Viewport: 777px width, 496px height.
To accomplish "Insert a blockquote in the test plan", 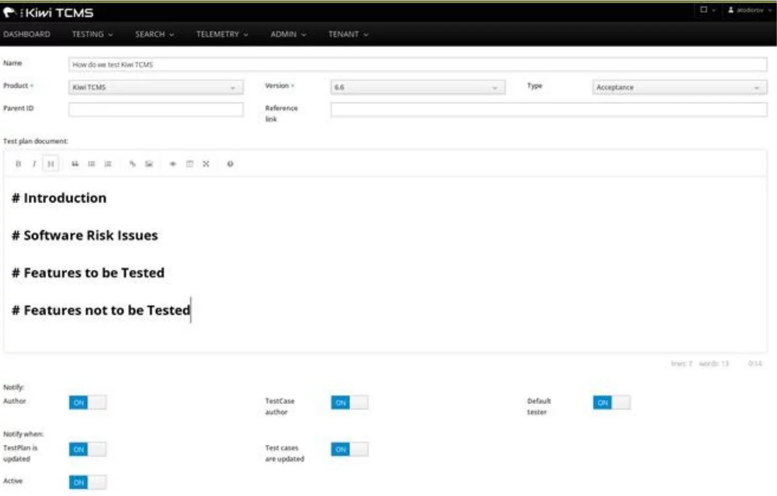I will point(74,163).
